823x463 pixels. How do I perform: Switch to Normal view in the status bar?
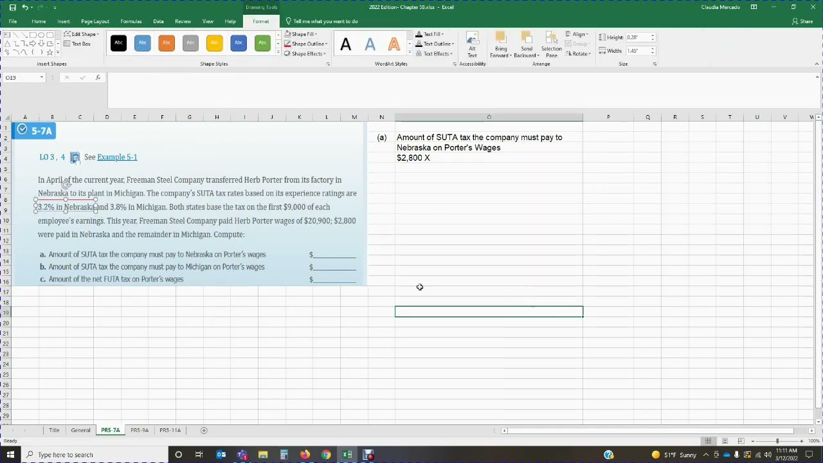click(x=708, y=441)
